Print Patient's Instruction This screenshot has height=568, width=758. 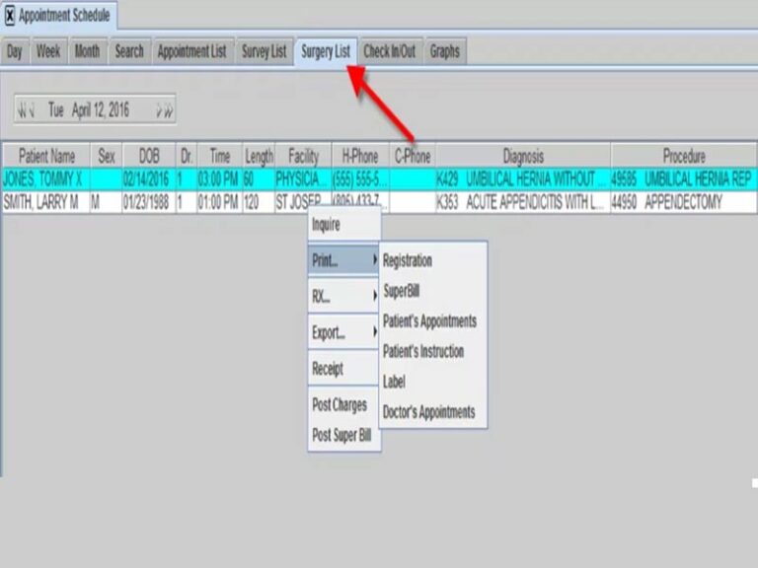click(433, 352)
